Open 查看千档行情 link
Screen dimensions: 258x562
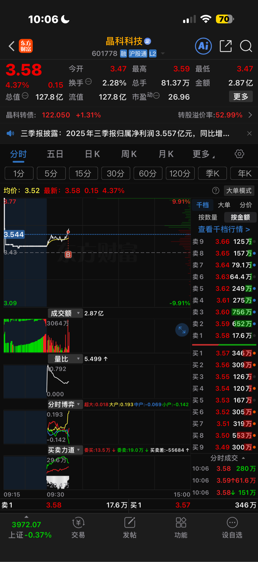224,229
